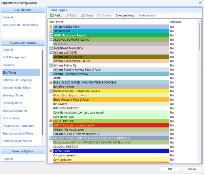Click telephone icon beside CHD Antiplatelet or Anticoag Rv

click(x=51, y=125)
